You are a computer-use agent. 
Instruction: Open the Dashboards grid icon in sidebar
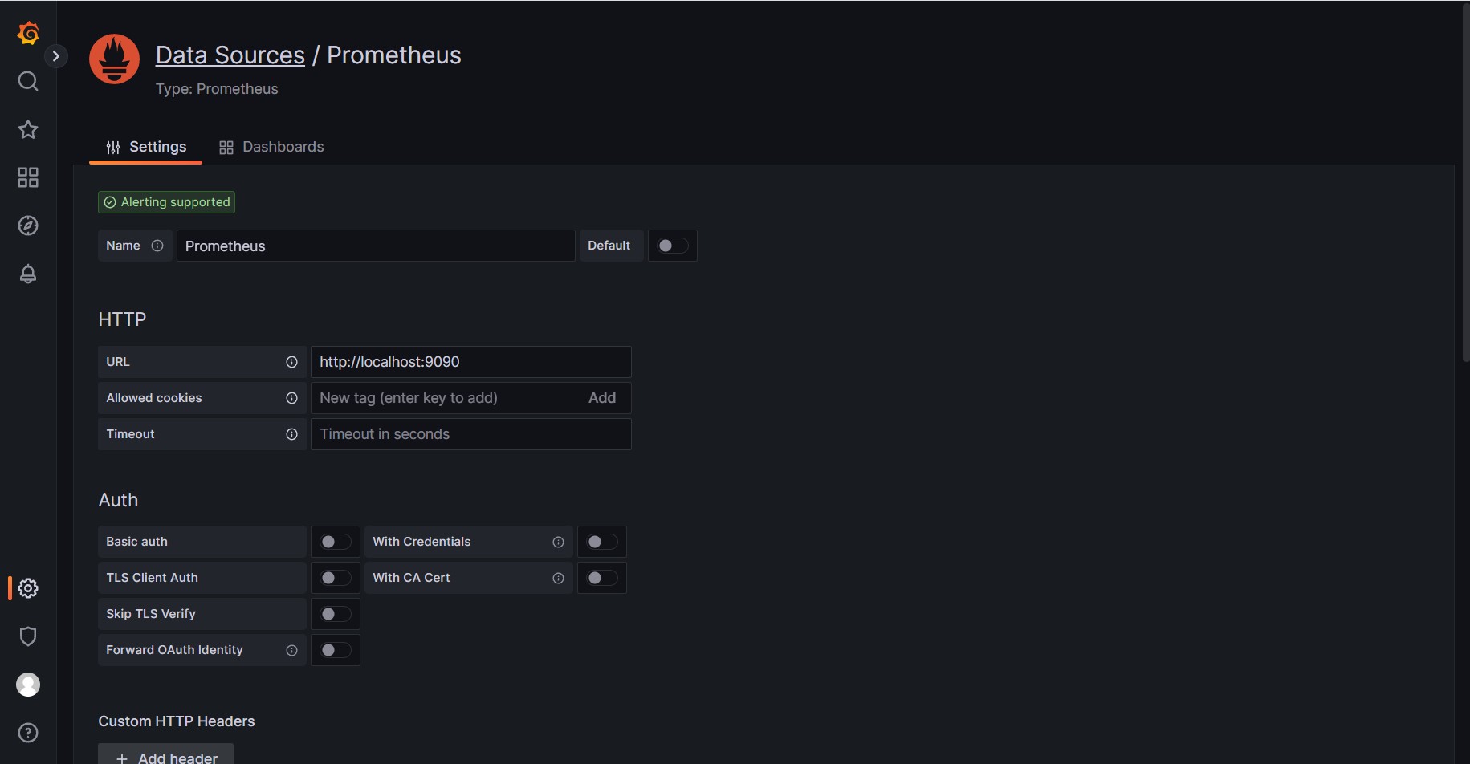coord(28,177)
